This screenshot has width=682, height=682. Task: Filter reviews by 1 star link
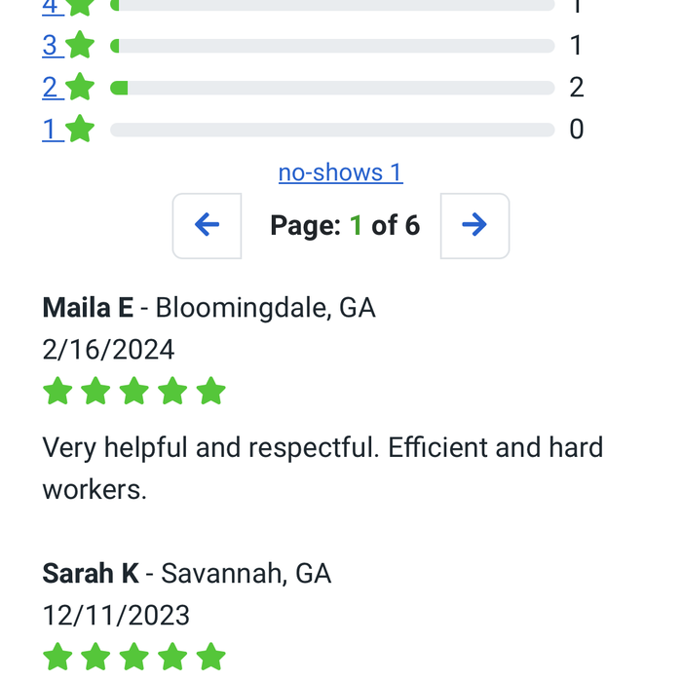53,130
